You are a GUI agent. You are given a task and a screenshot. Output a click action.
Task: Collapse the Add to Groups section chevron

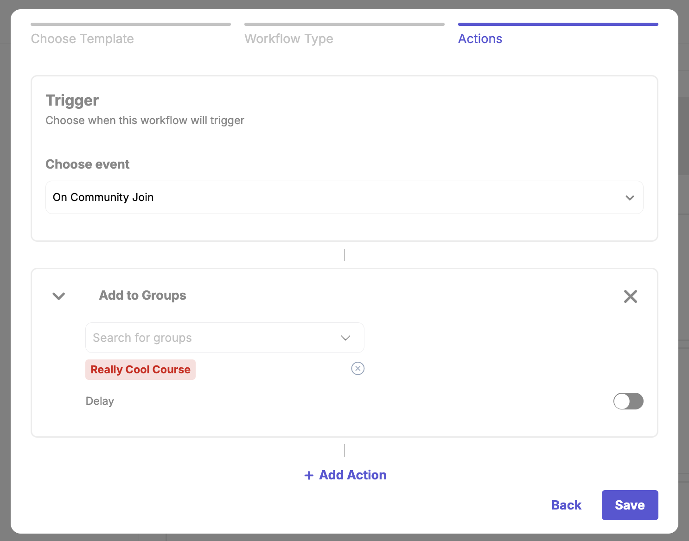(59, 296)
